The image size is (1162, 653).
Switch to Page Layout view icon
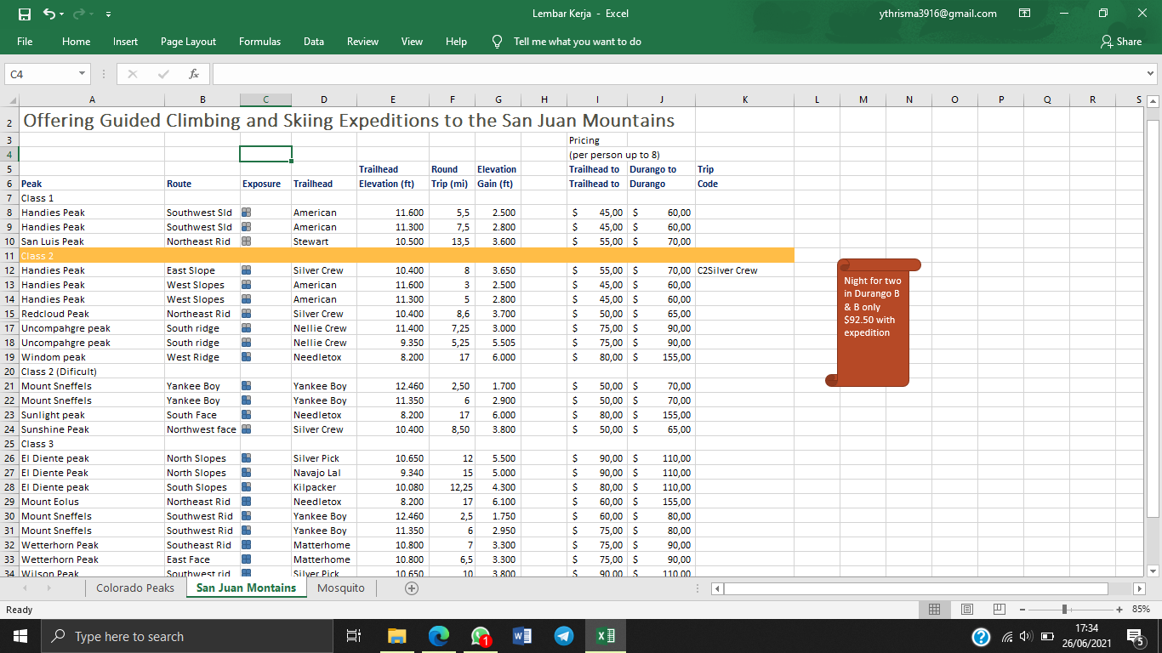967,609
